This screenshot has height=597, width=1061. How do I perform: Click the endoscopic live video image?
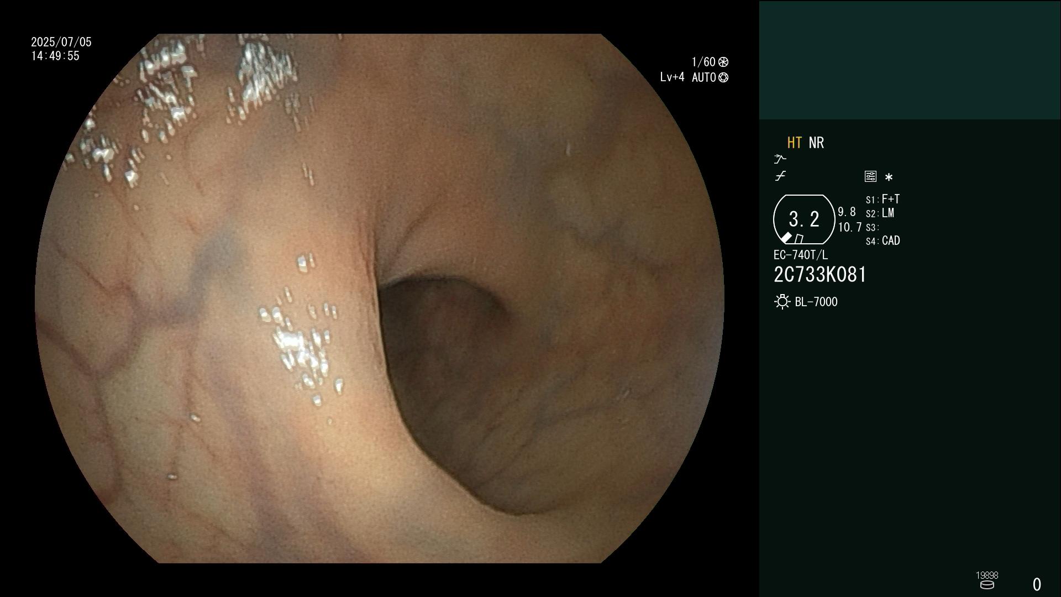coord(380,298)
